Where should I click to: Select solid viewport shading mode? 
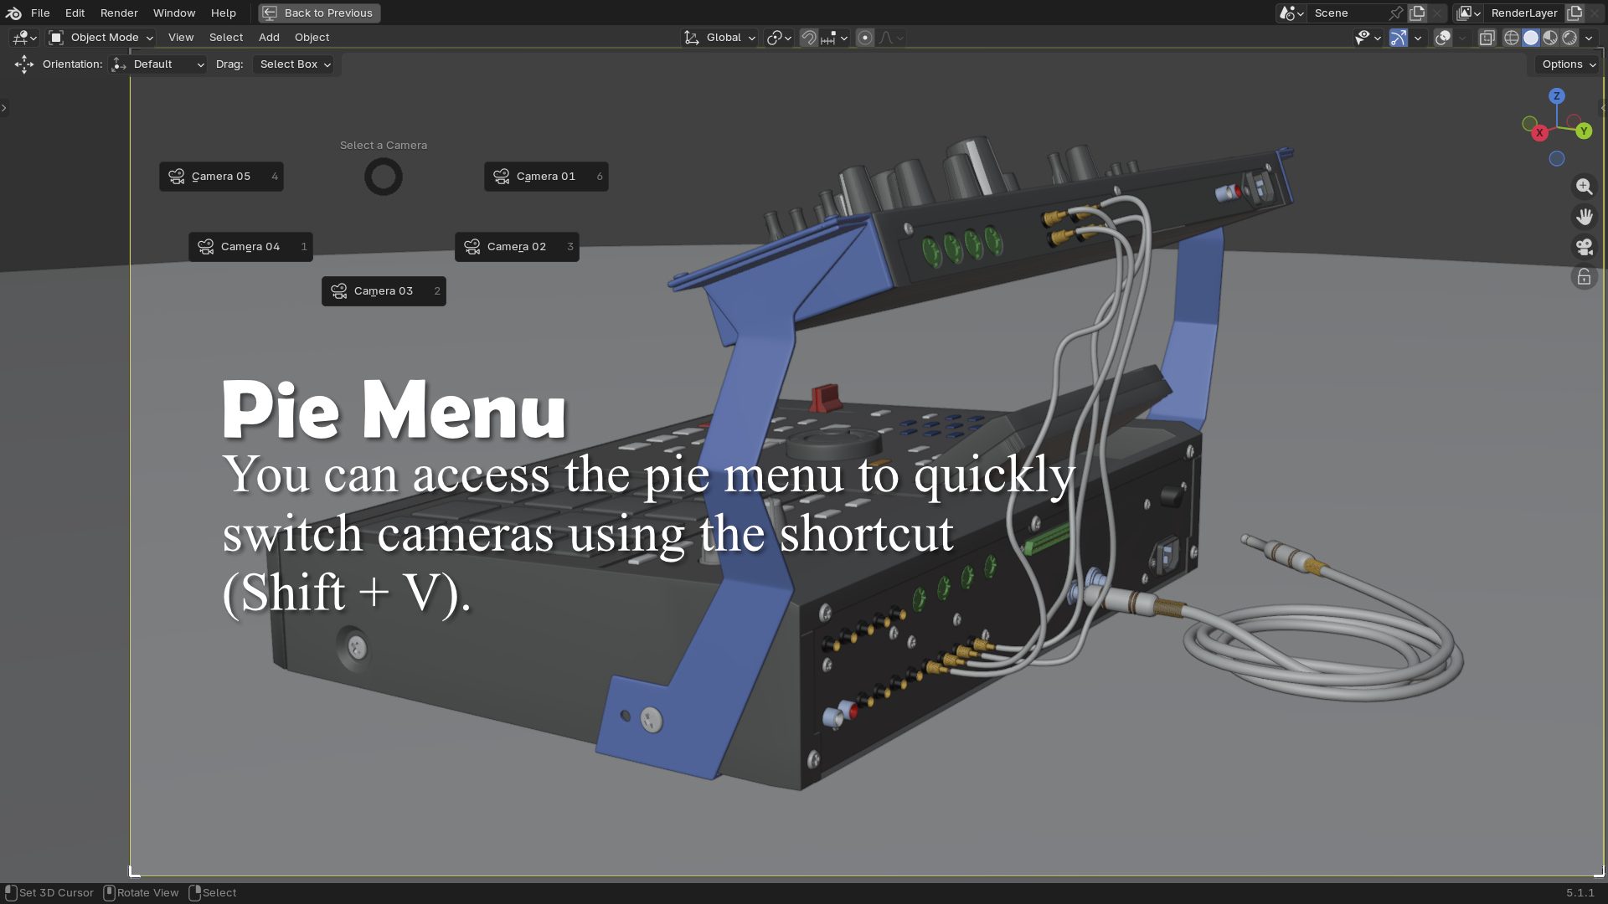pyautogui.click(x=1531, y=38)
